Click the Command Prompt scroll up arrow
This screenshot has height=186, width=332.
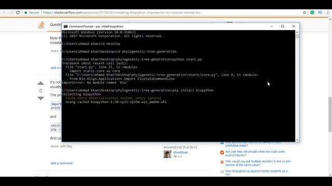coord(297,32)
